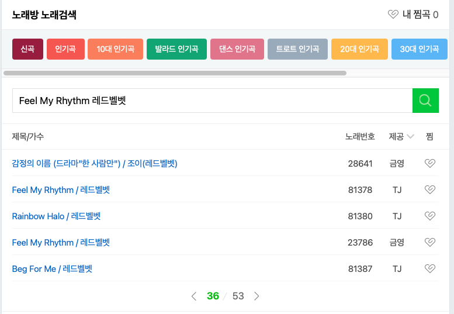
Task: Click song number 81387
Action: 360,269
